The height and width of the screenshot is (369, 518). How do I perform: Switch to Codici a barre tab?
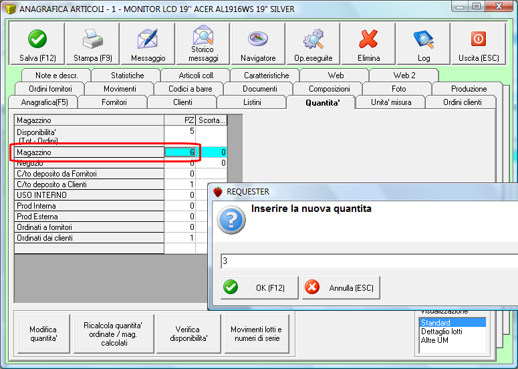[190, 89]
